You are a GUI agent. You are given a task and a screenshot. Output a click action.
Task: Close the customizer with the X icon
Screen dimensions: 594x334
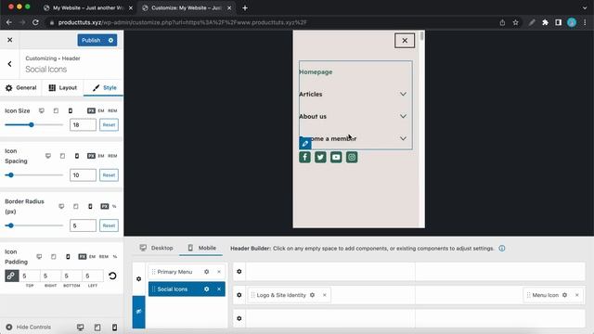10,40
